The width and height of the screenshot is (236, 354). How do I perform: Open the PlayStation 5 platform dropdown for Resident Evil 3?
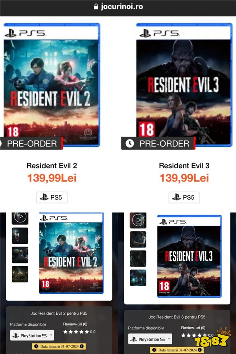150,339
